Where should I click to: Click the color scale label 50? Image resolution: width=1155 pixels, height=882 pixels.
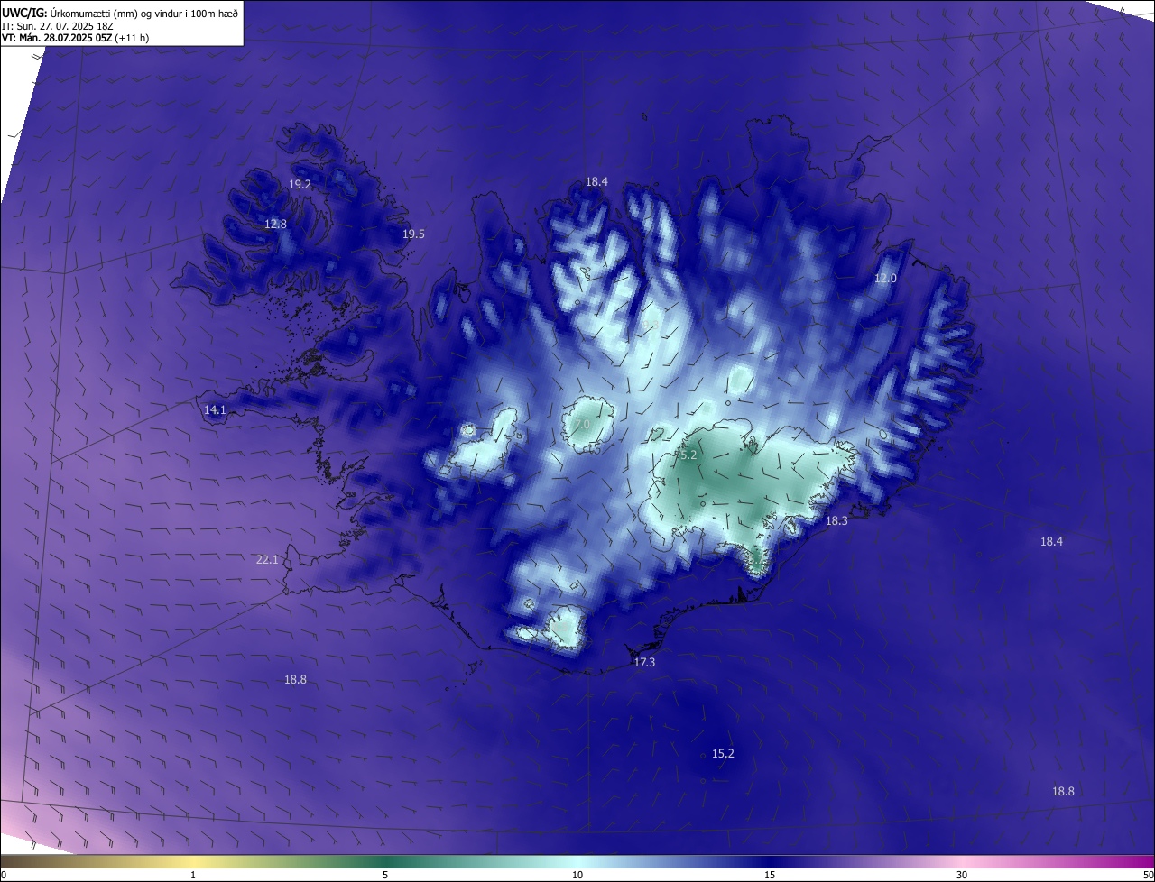1148,875
